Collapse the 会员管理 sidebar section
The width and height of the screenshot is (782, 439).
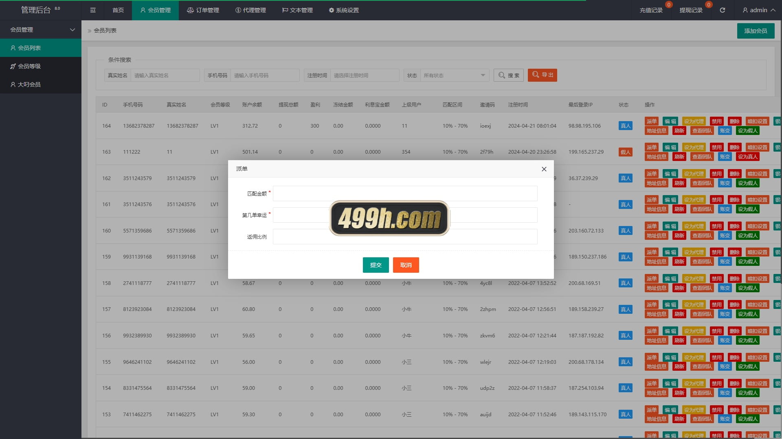point(41,30)
